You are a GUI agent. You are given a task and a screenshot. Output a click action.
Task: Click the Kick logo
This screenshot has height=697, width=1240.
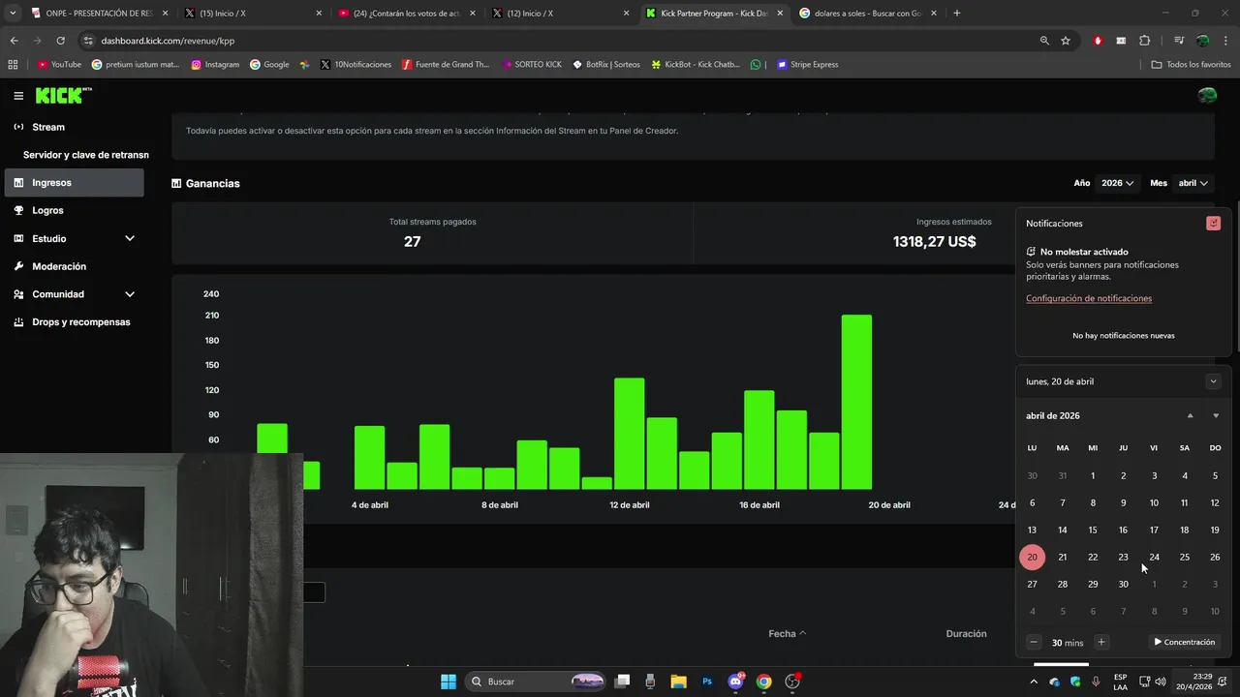63,95
